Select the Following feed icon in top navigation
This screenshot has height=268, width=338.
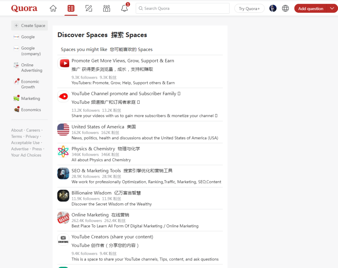point(71,8)
